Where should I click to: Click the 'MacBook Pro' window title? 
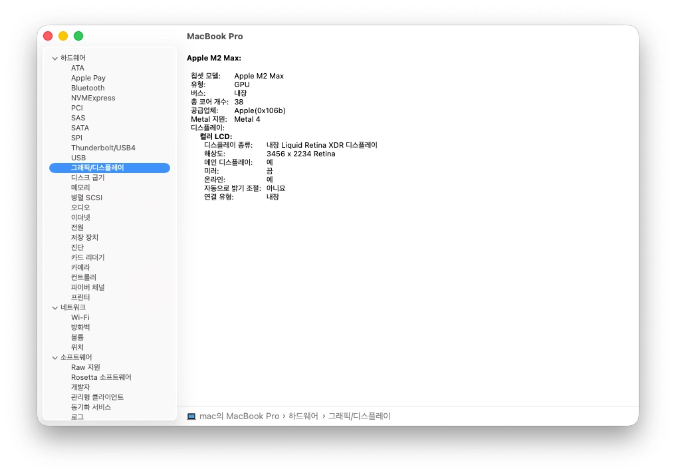pos(215,37)
